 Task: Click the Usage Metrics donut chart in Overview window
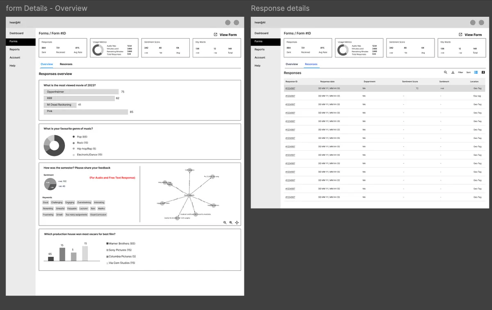click(98, 50)
